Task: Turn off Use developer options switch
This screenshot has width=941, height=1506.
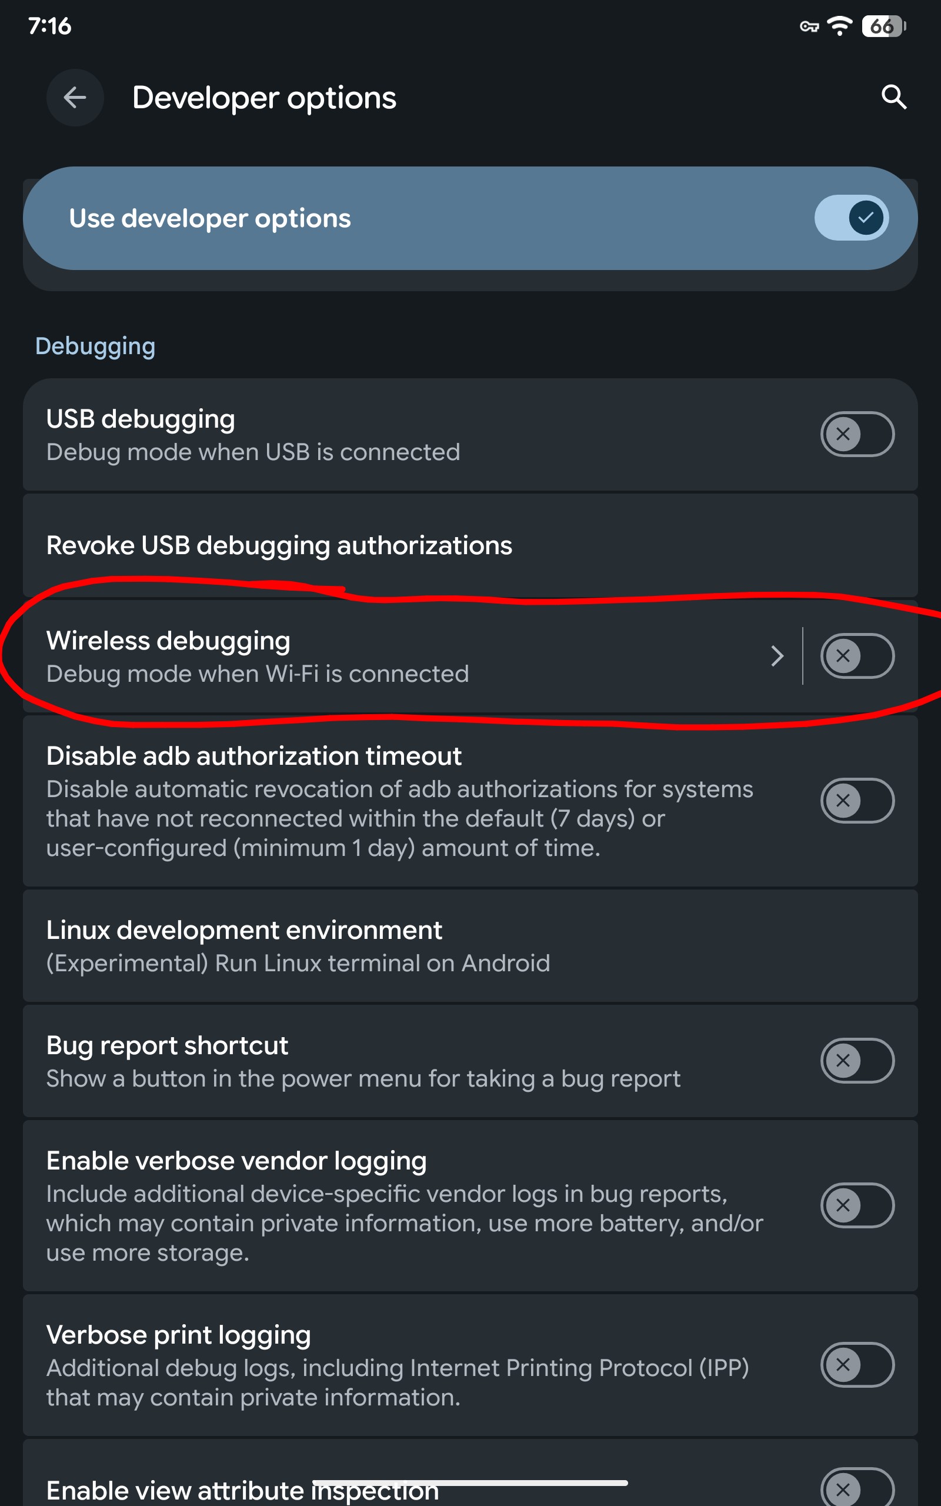Action: [852, 218]
